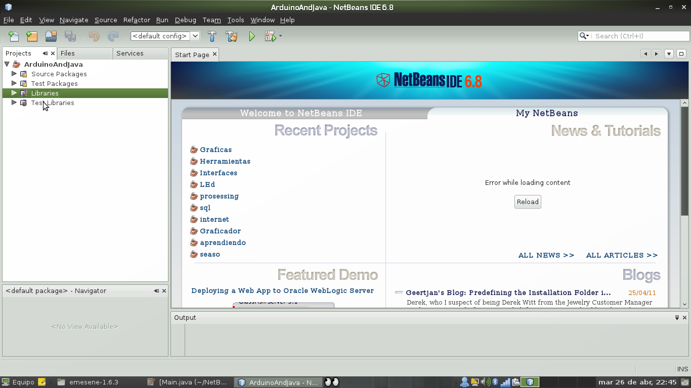Open the View menu

(x=47, y=20)
